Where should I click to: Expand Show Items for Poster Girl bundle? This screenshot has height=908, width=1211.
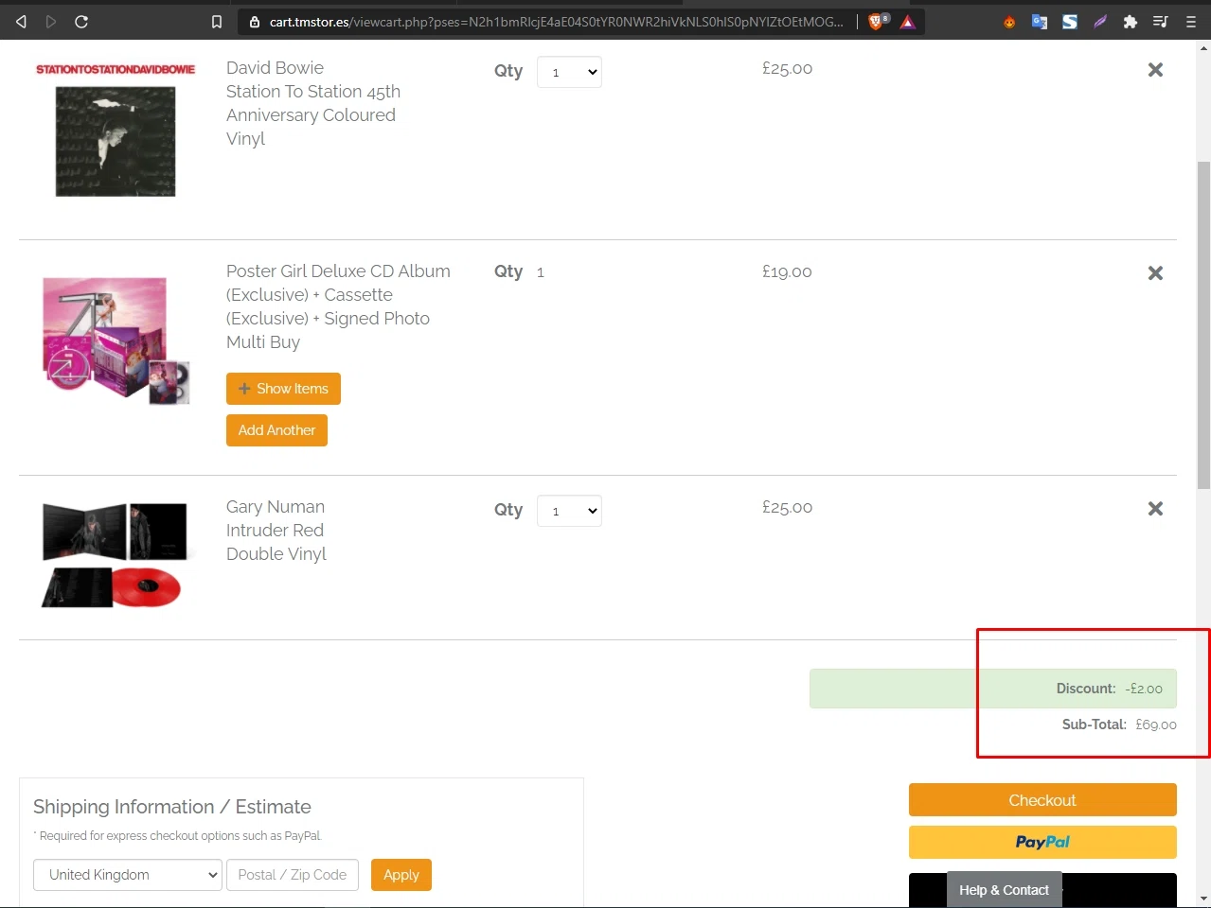[x=283, y=389]
